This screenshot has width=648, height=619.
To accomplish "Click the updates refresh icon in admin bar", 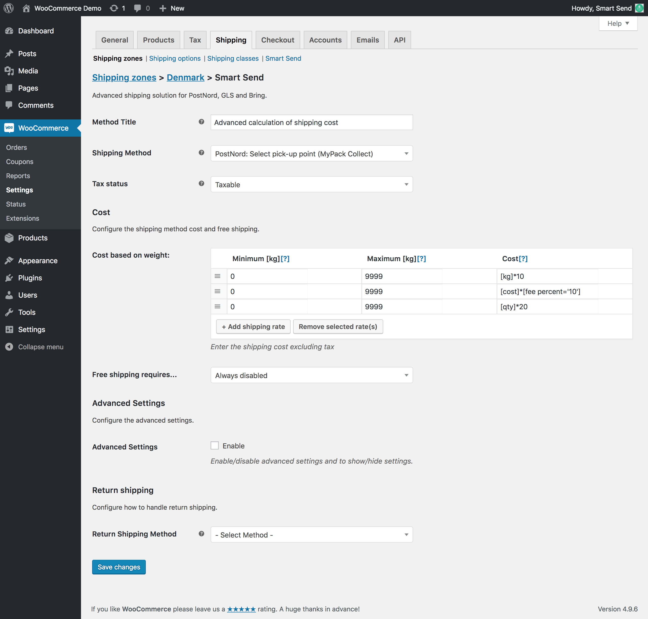I will [114, 8].
